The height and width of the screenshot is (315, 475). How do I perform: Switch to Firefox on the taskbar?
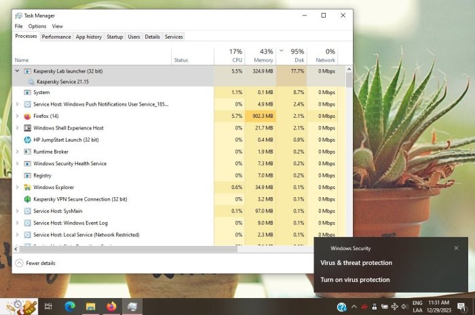[111, 307]
